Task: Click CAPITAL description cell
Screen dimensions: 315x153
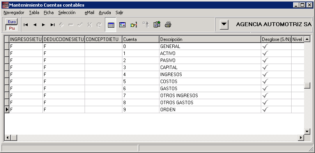Action: click(210, 68)
